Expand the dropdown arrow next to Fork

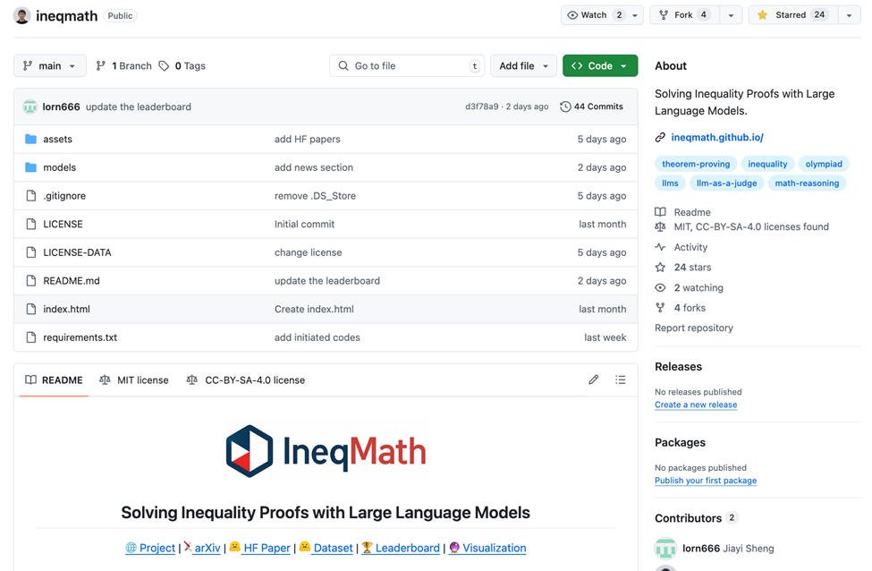(x=731, y=15)
